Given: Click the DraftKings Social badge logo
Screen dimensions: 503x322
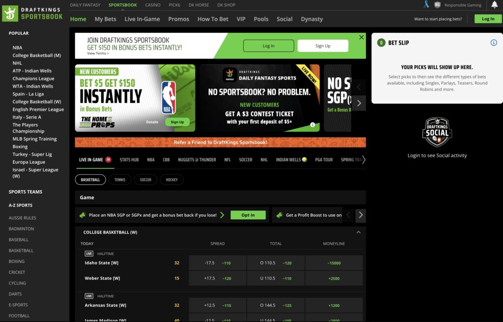Looking at the screenshot, I should pyautogui.click(x=437, y=132).
